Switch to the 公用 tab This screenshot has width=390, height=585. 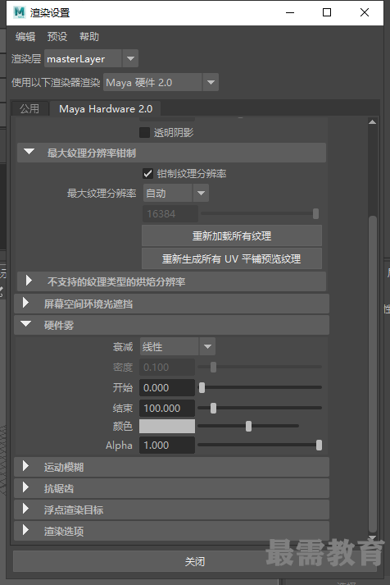(x=29, y=108)
